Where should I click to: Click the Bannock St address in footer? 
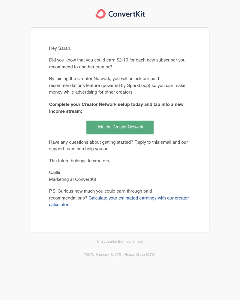120,255
